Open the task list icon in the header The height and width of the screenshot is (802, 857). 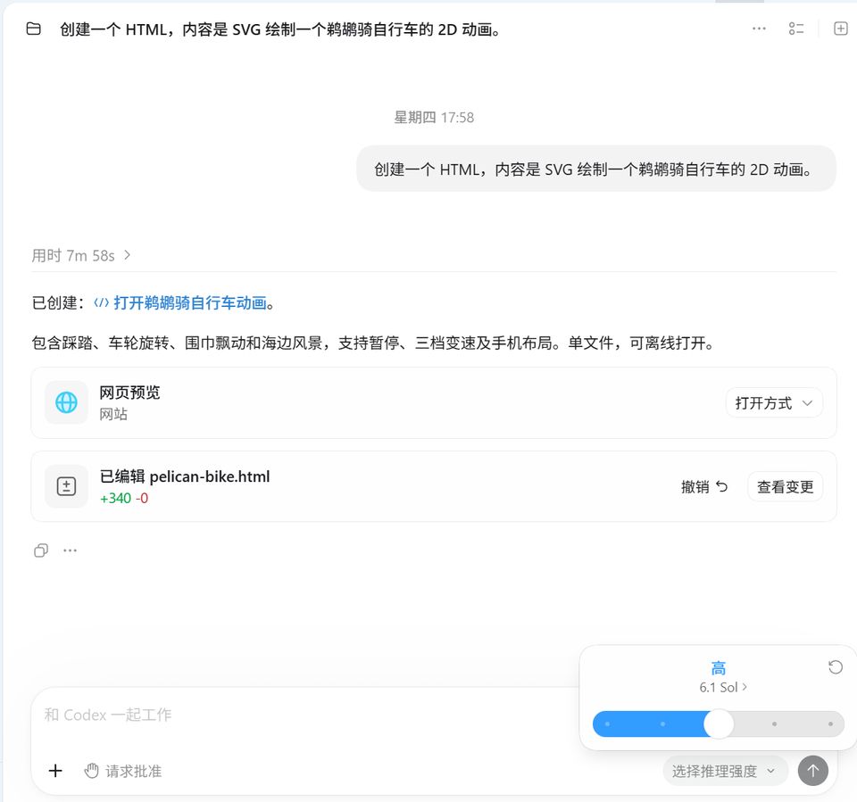(x=796, y=29)
